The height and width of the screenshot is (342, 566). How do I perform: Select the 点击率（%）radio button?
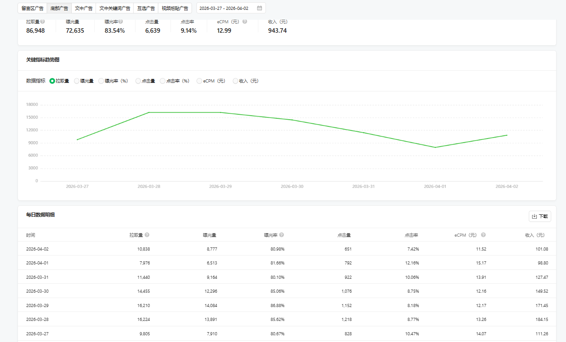[x=163, y=81]
